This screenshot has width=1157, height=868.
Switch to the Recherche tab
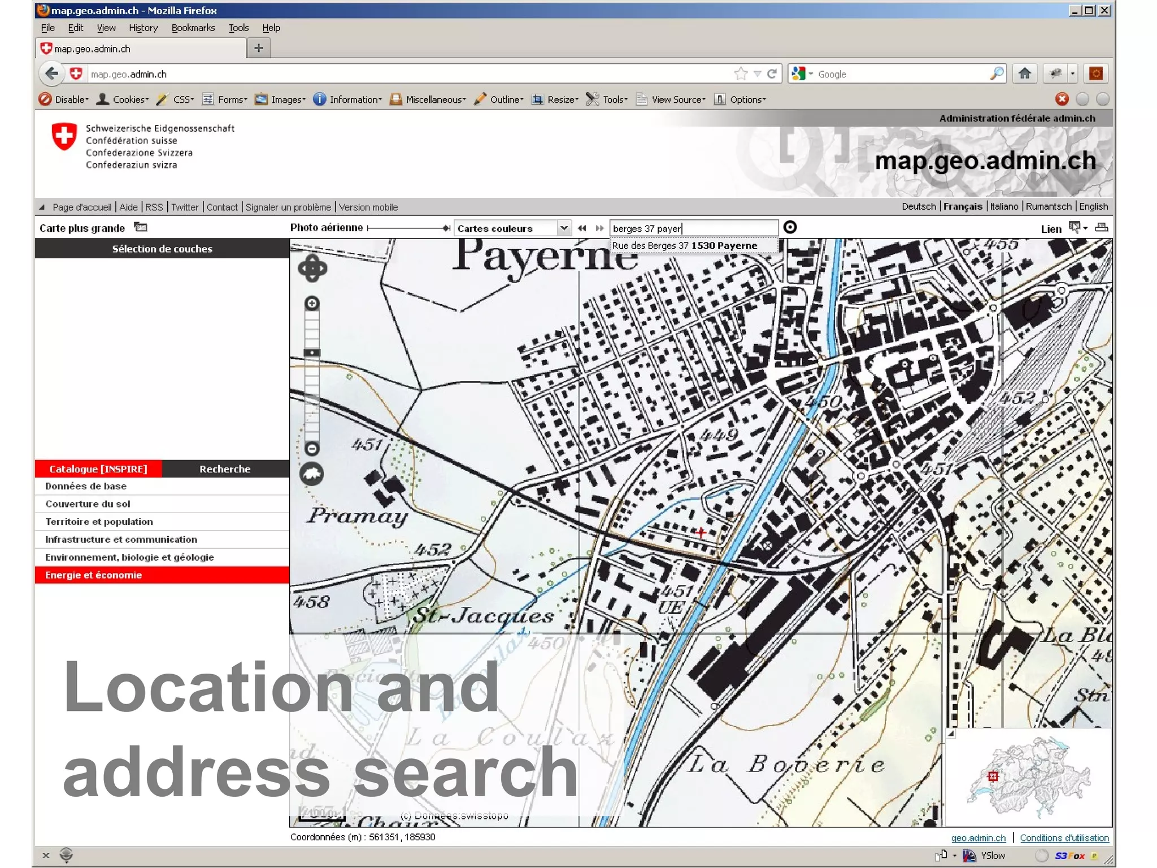(x=225, y=469)
